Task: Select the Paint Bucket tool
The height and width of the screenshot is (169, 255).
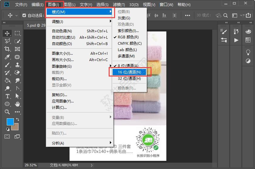Action: [7, 80]
